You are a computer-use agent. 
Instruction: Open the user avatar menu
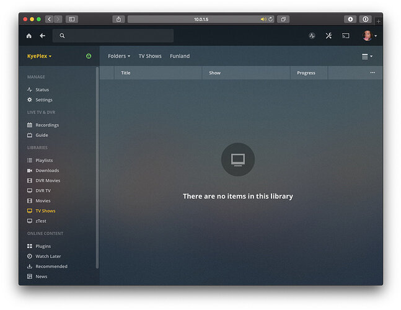click(369, 36)
